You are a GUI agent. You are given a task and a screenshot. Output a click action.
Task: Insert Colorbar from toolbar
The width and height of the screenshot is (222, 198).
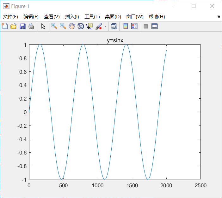pyautogui.click(x=126, y=26)
